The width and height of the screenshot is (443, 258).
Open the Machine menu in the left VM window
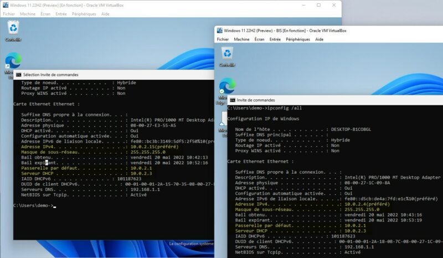[x=28, y=14]
